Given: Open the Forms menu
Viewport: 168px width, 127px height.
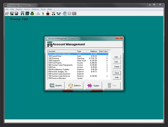Looking at the screenshot, I should [x=27, y=9].
